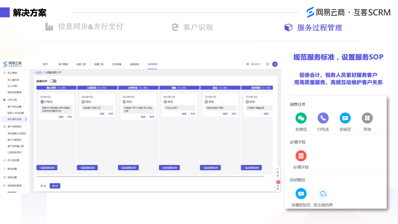Click the 发微信 WeChat icon
This screenshot has width=398, height=224.
tap(301, 118)
